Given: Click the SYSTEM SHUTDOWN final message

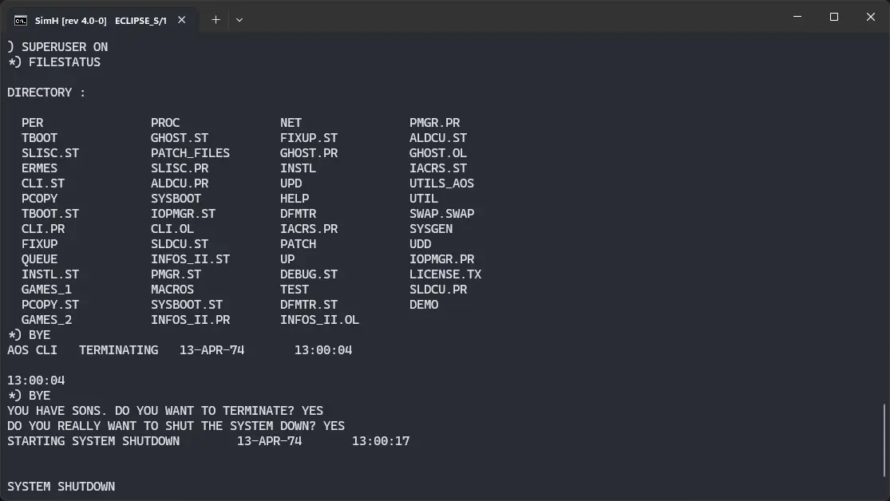Looking at the screenshot, I should pos(61,486).
